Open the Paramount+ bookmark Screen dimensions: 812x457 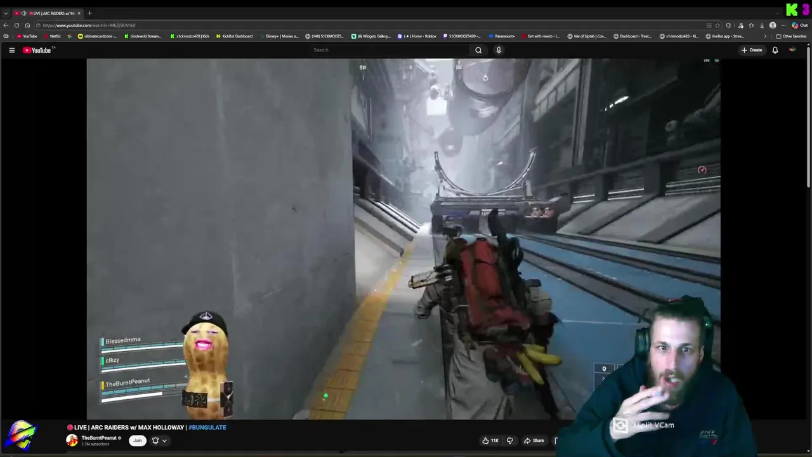click(501, 36)
